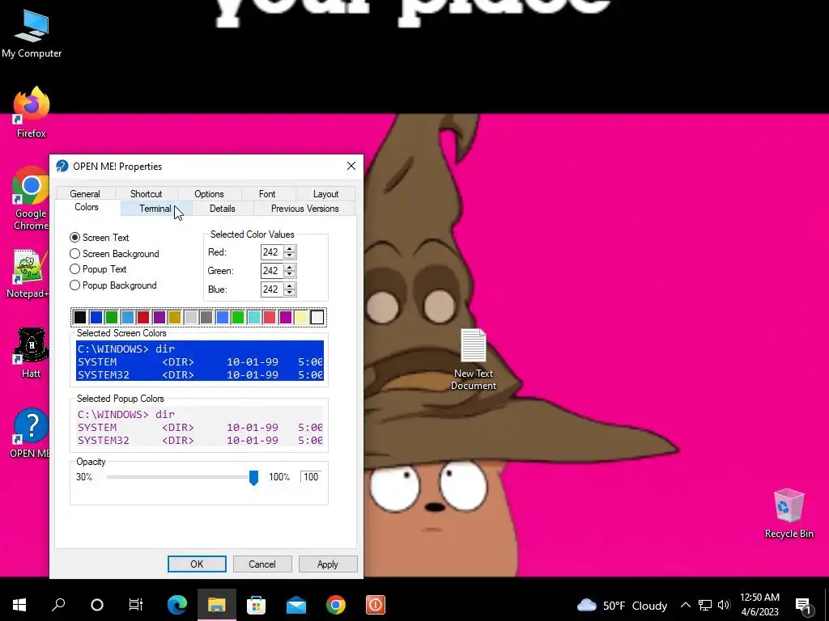Click in the Green value field
Image resolution: width=829 pixels, height=621 pixels.
coord(272,271)
